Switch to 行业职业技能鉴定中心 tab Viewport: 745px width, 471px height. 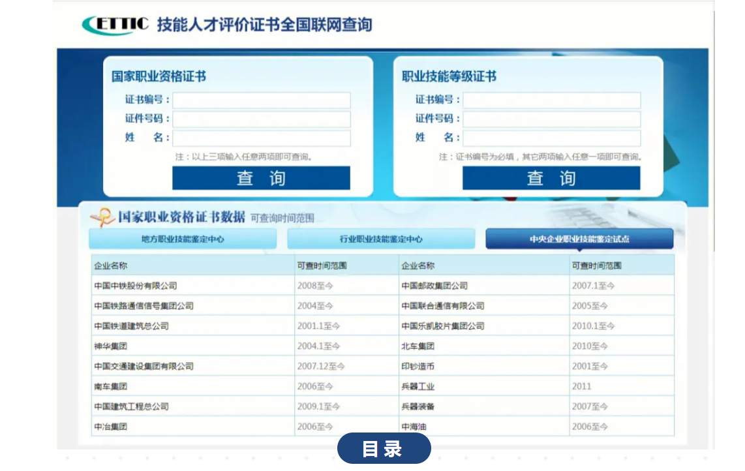pos(381,239)
